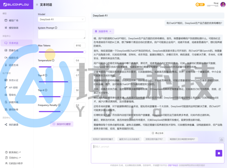The width and height of the screenshot is (227, 168).
Task: Click the Top-K info icon
Action: coord(46,90)
